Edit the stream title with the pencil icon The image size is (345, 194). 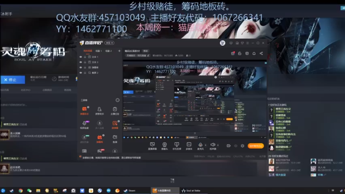148,56
